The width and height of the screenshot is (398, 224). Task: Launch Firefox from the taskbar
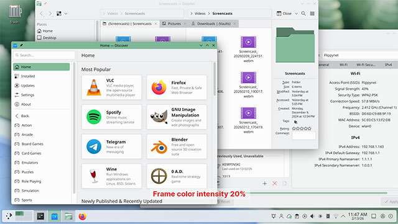82,216
